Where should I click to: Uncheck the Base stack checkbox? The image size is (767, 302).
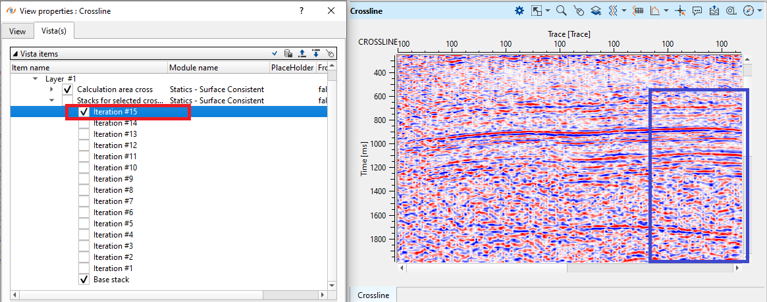84,280
